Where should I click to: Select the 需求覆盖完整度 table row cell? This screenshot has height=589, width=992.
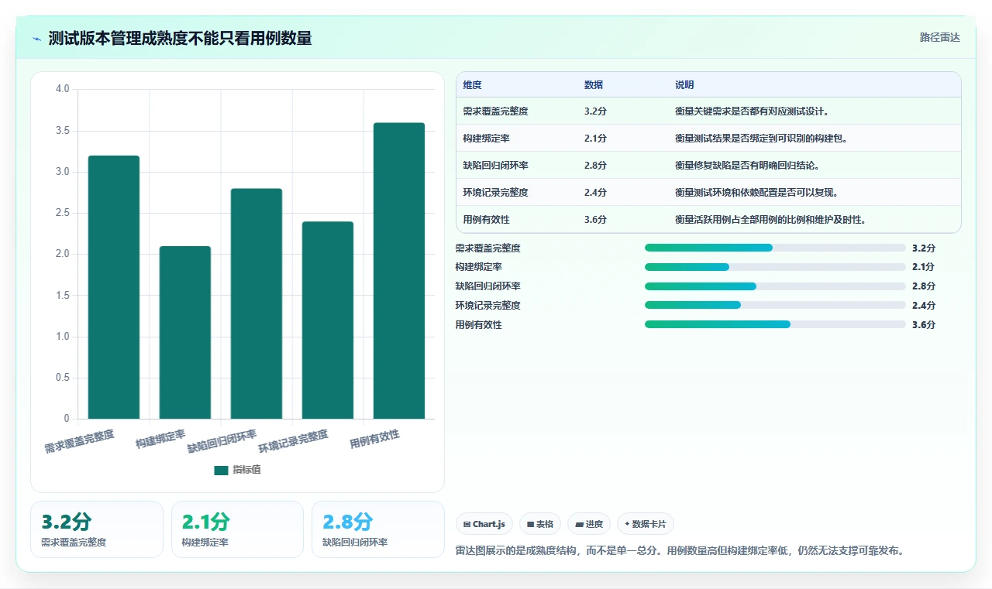pos(495,111)
